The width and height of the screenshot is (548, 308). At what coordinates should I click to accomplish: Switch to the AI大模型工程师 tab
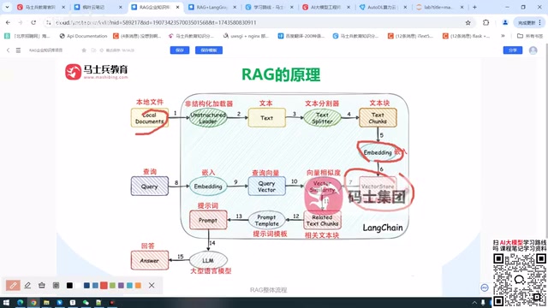tap(325, 7)
